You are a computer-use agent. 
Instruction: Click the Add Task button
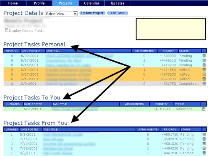(x=117, y=13)
